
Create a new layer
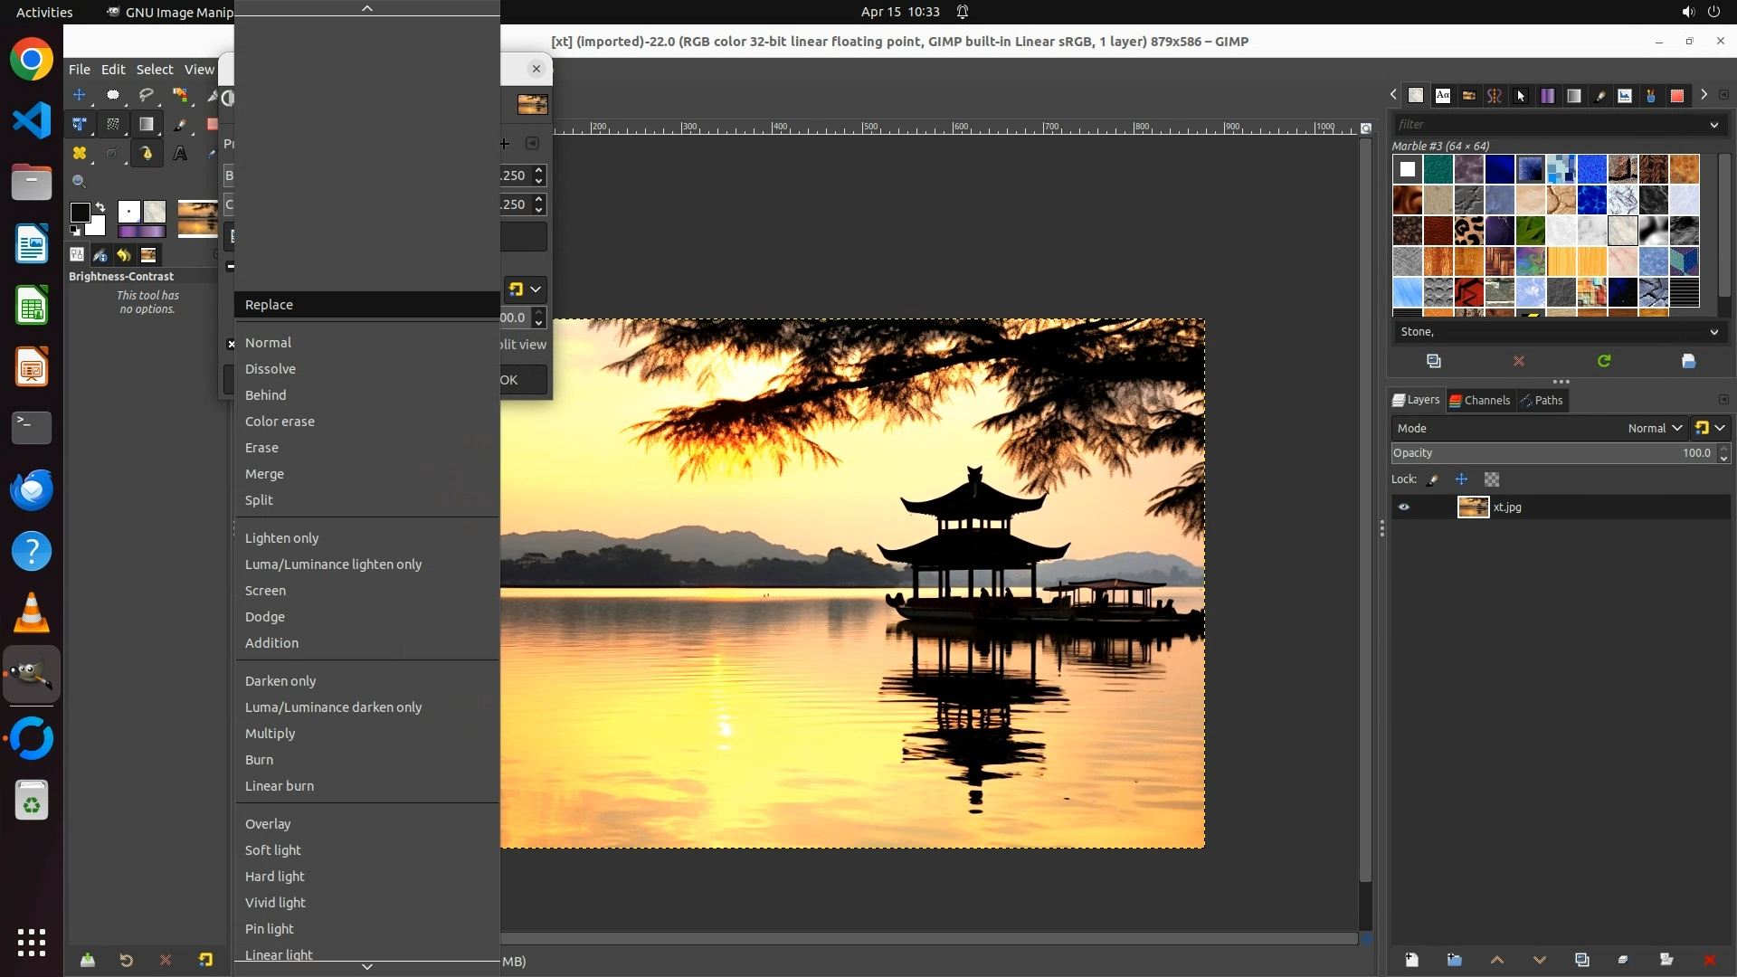[x=1411, y=960]
